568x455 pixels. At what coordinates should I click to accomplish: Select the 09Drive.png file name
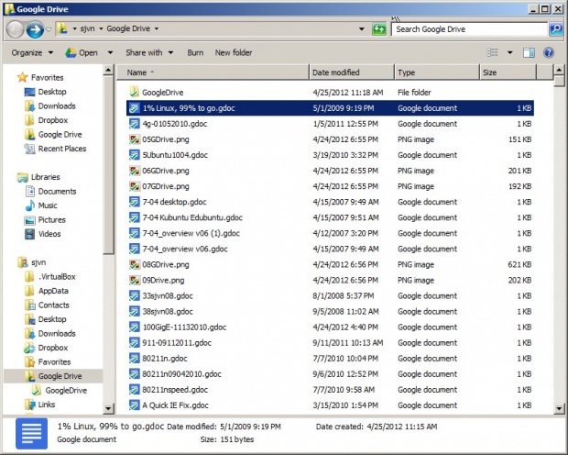tap(163, 280)
